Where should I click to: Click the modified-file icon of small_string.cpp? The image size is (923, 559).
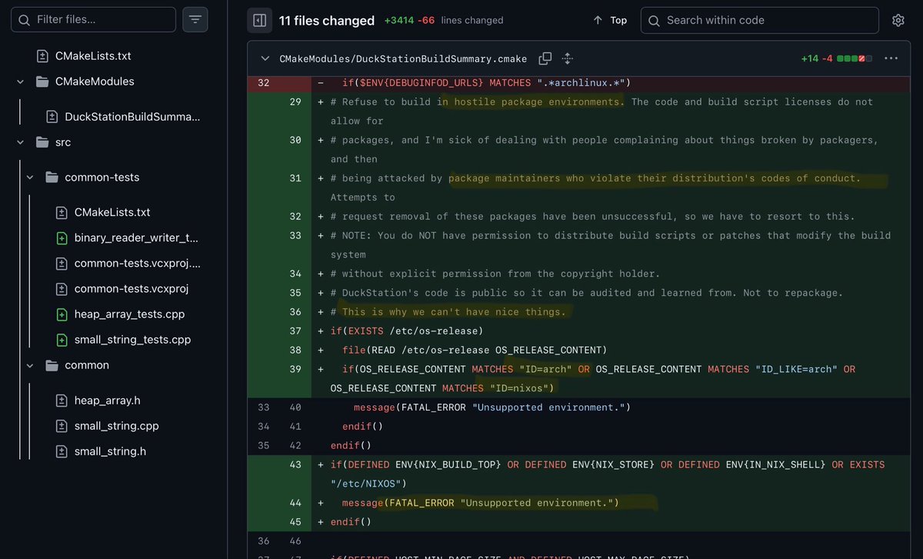pos(62,426)
